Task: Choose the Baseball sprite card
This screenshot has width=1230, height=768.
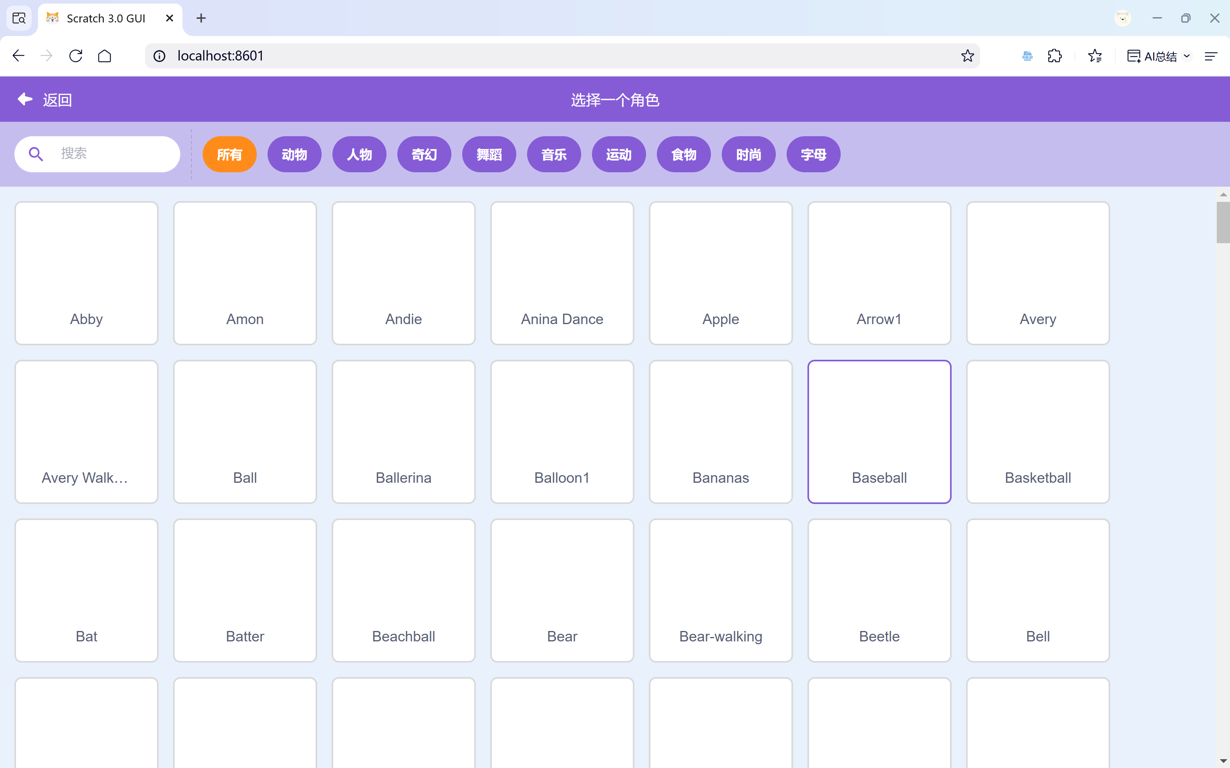Action: (x=879, y=431)
